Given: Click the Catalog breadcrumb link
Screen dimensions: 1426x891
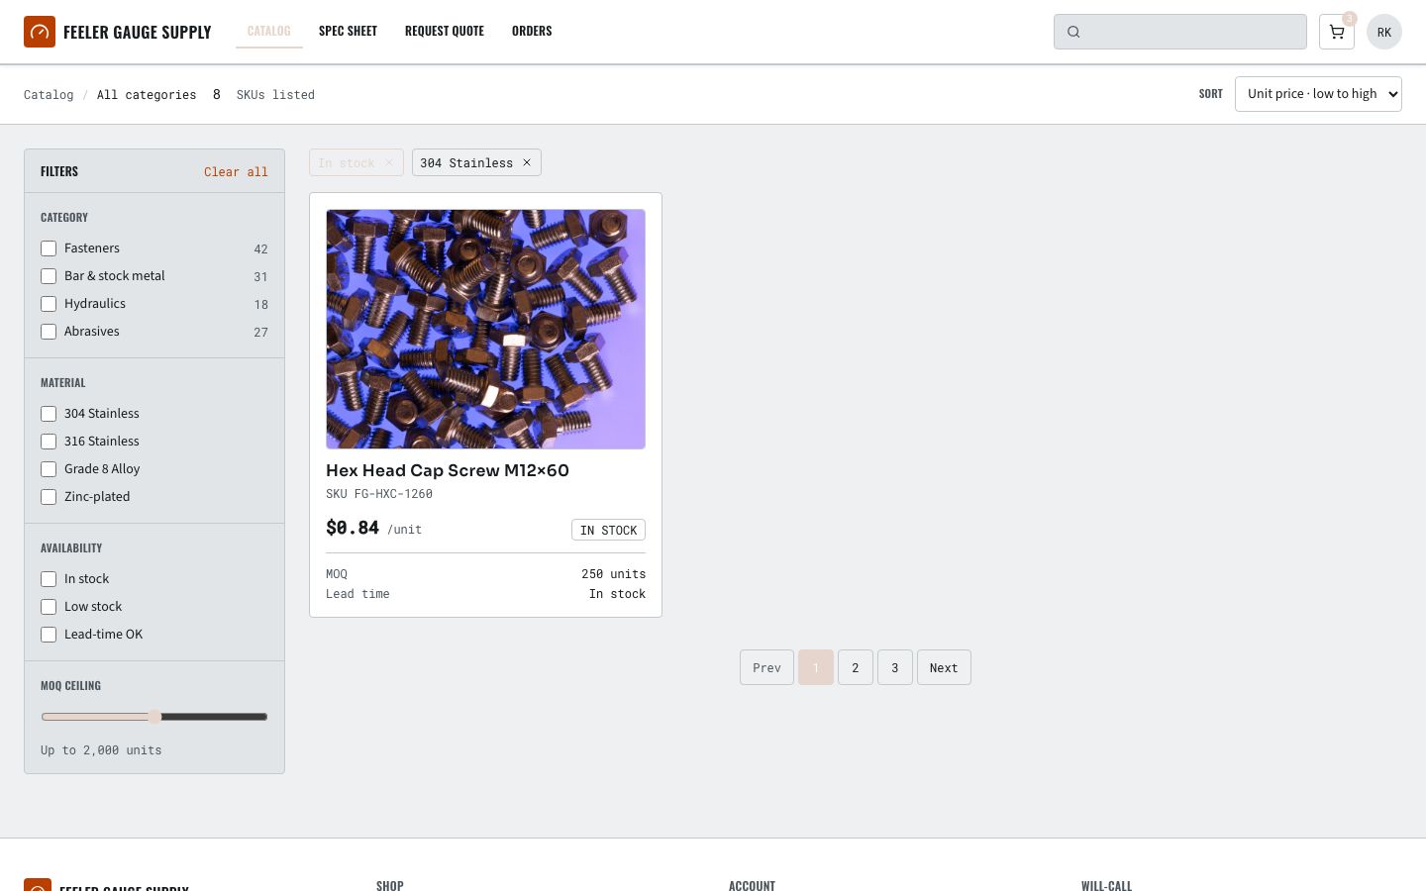Looking at the screenshot, I should coord(49,95).
